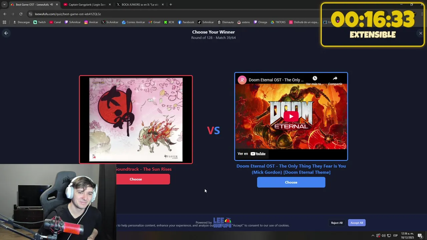Click the Compartir share icon on video

(x=335, y=78)
